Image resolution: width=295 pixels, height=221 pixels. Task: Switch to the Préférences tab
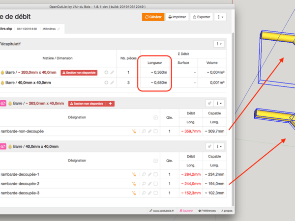point(207,211)
